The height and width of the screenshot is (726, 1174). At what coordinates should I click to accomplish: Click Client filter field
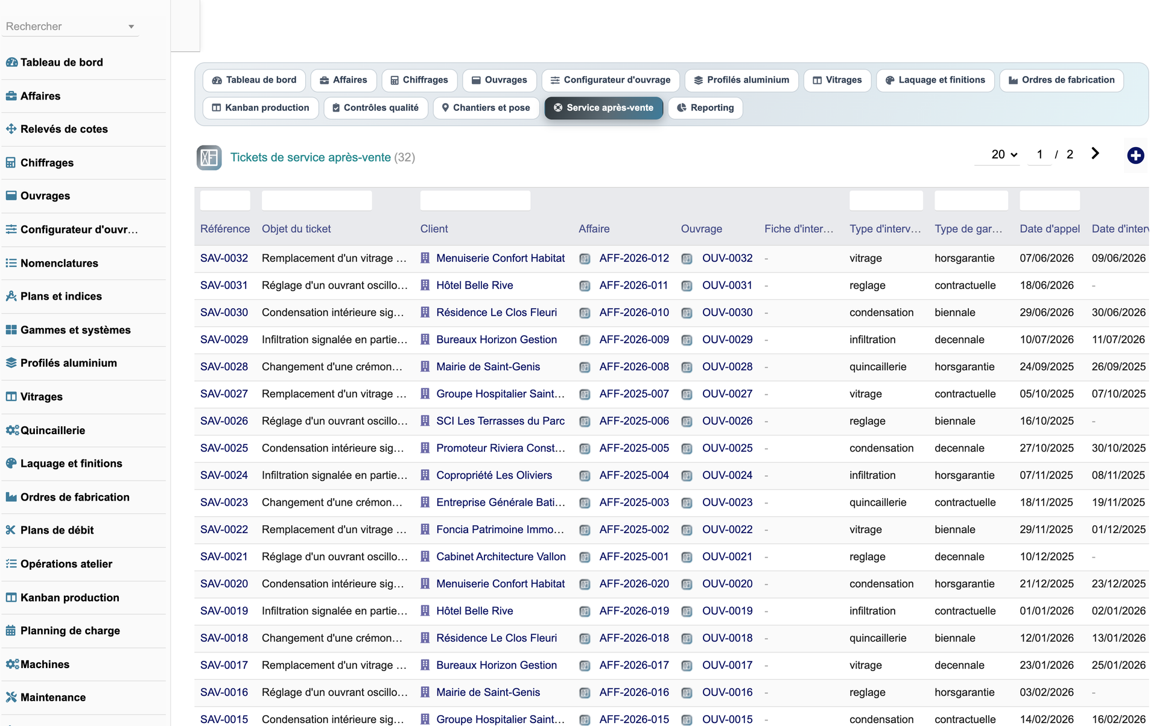[x=475, y=200]
